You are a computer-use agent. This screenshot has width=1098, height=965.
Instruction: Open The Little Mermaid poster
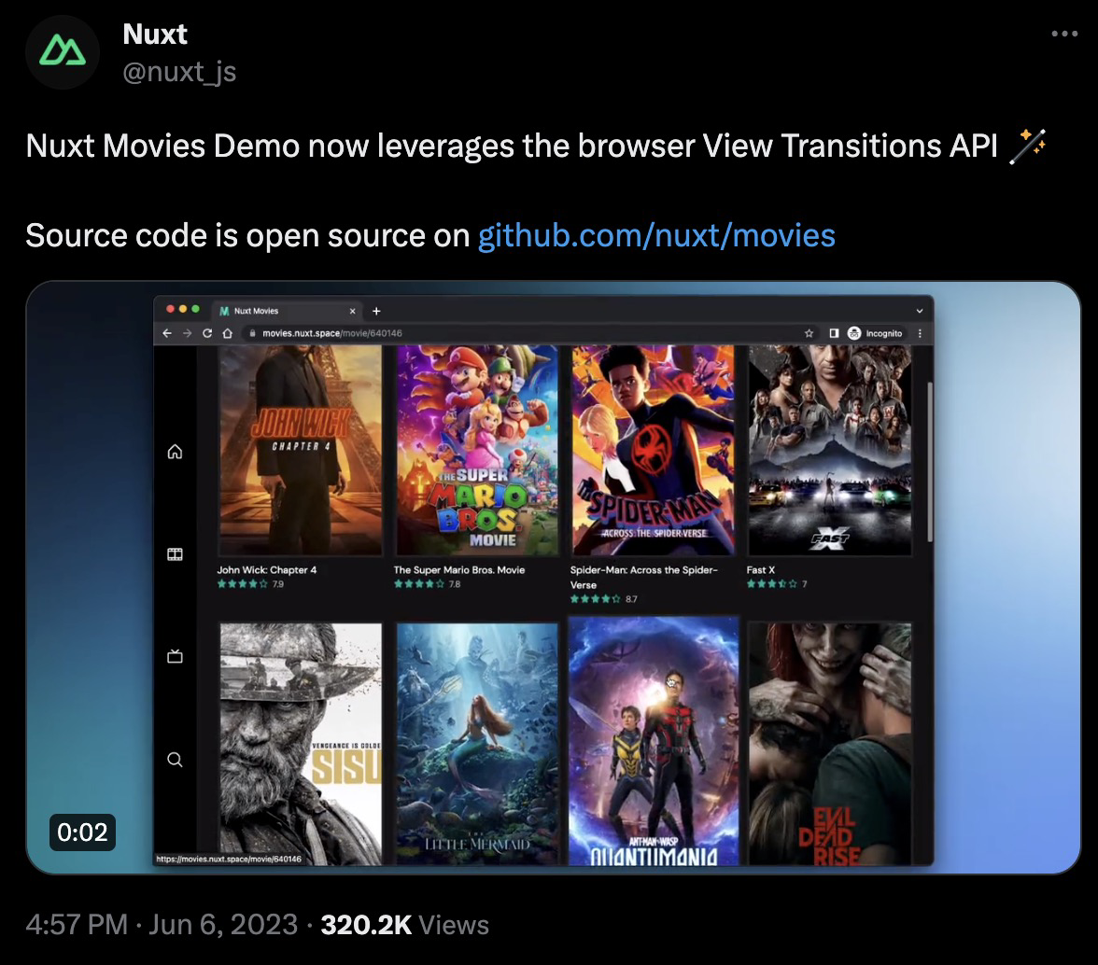[478, 744]
